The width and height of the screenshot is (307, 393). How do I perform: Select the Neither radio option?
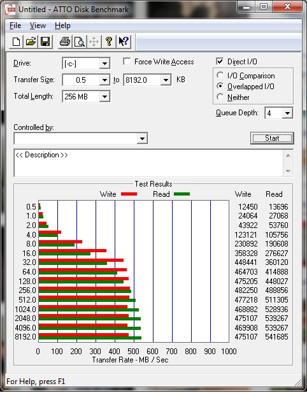220,97
